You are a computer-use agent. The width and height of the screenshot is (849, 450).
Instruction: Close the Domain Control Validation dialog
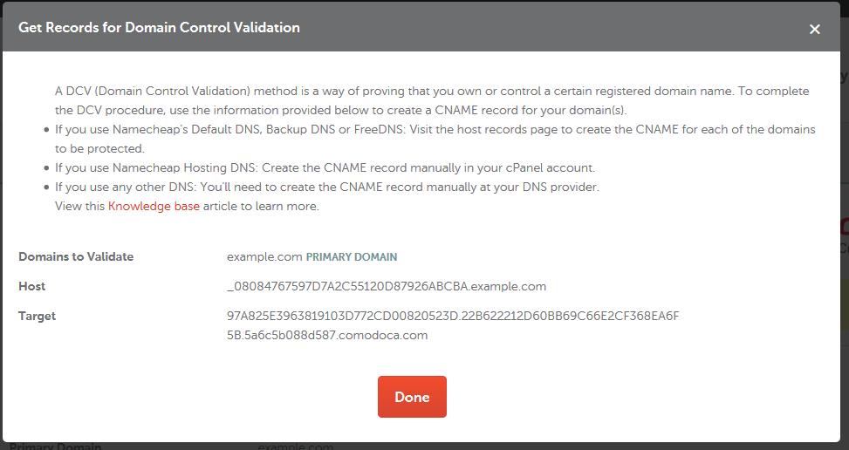[814, 29]
